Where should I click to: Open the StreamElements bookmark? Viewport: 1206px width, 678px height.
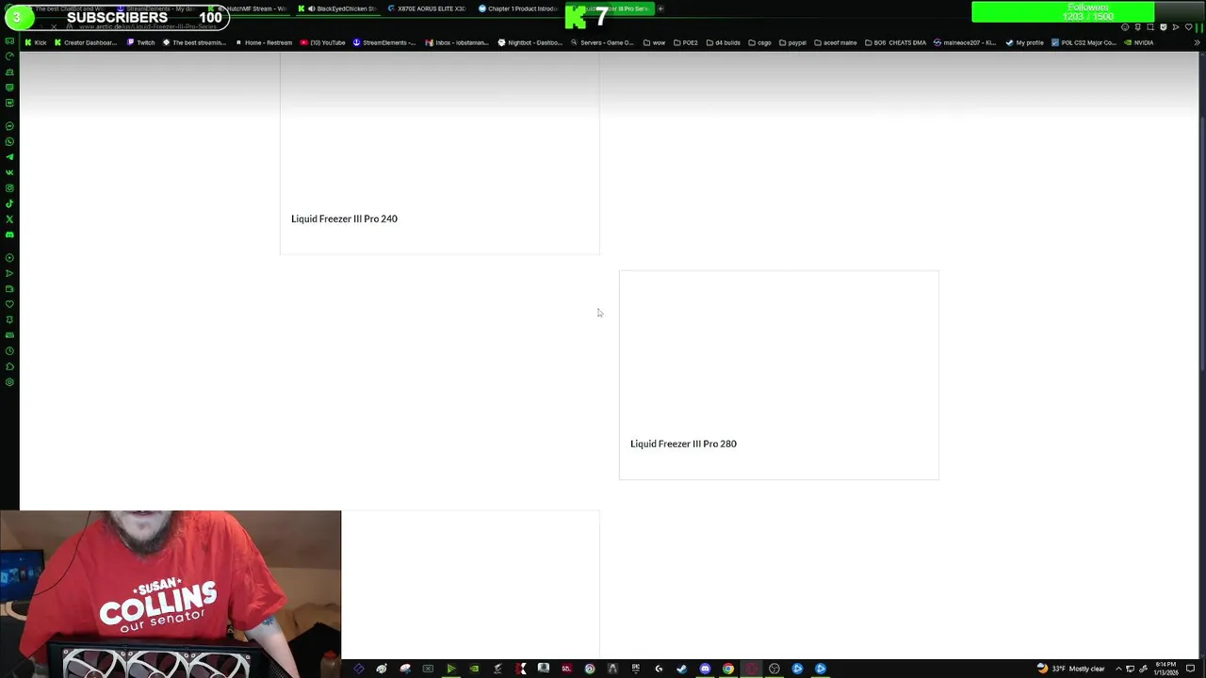[384, 42]
